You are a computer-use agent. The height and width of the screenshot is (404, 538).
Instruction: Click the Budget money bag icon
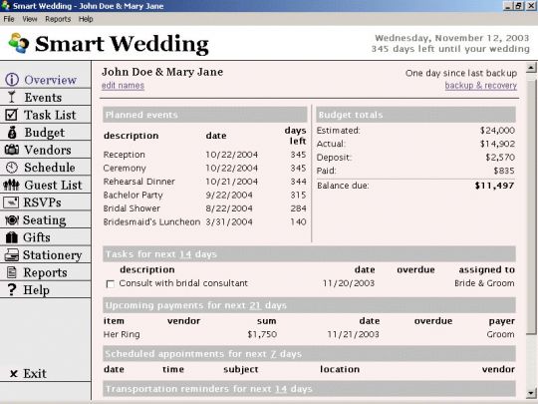click(12, 133)
